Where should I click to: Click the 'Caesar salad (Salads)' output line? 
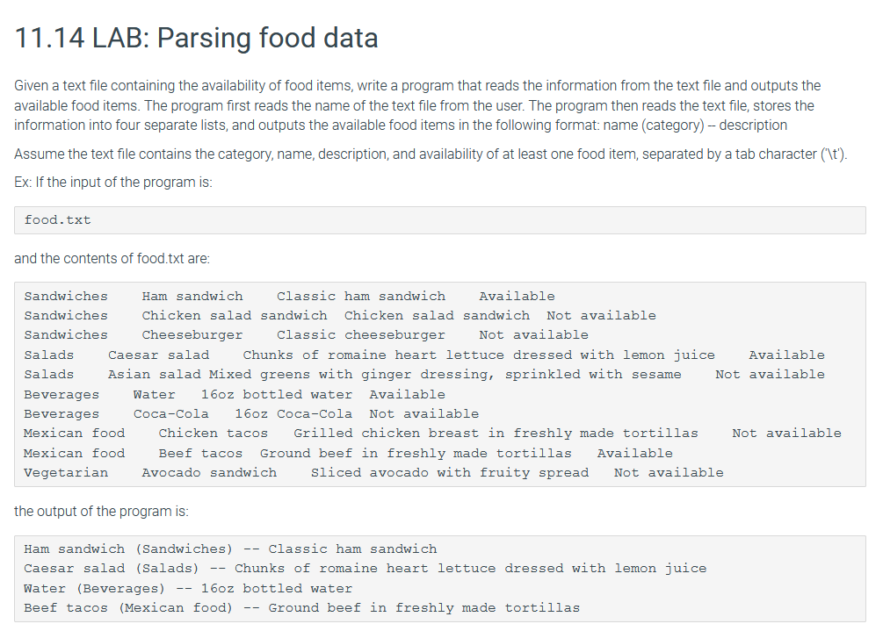365,569
